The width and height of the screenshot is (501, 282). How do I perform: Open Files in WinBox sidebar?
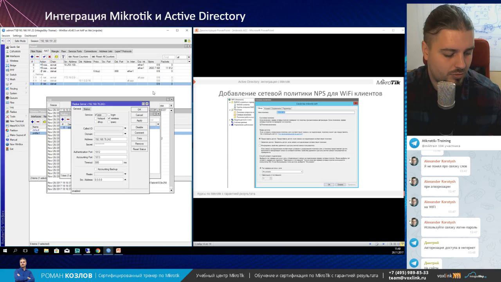pyautogui.click(x=12, y=103)
